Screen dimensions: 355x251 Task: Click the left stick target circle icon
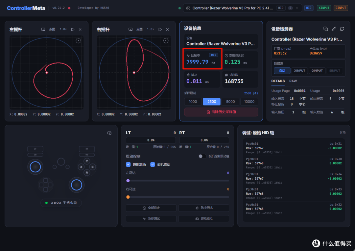[x=78, y=41]
